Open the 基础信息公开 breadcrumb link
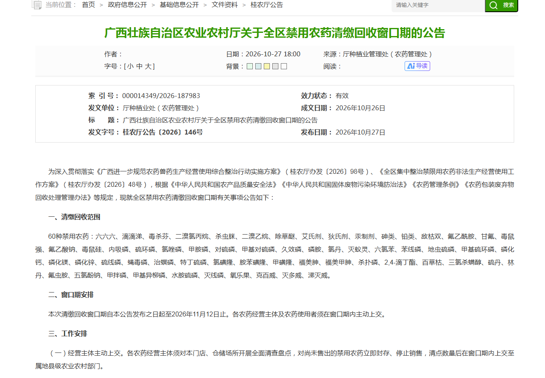The width and height of the screenshot is (545, 378). [179, 5]
